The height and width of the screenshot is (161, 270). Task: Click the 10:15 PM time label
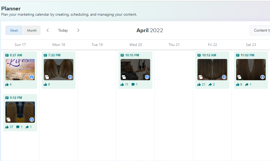click(x=132, y=55)
